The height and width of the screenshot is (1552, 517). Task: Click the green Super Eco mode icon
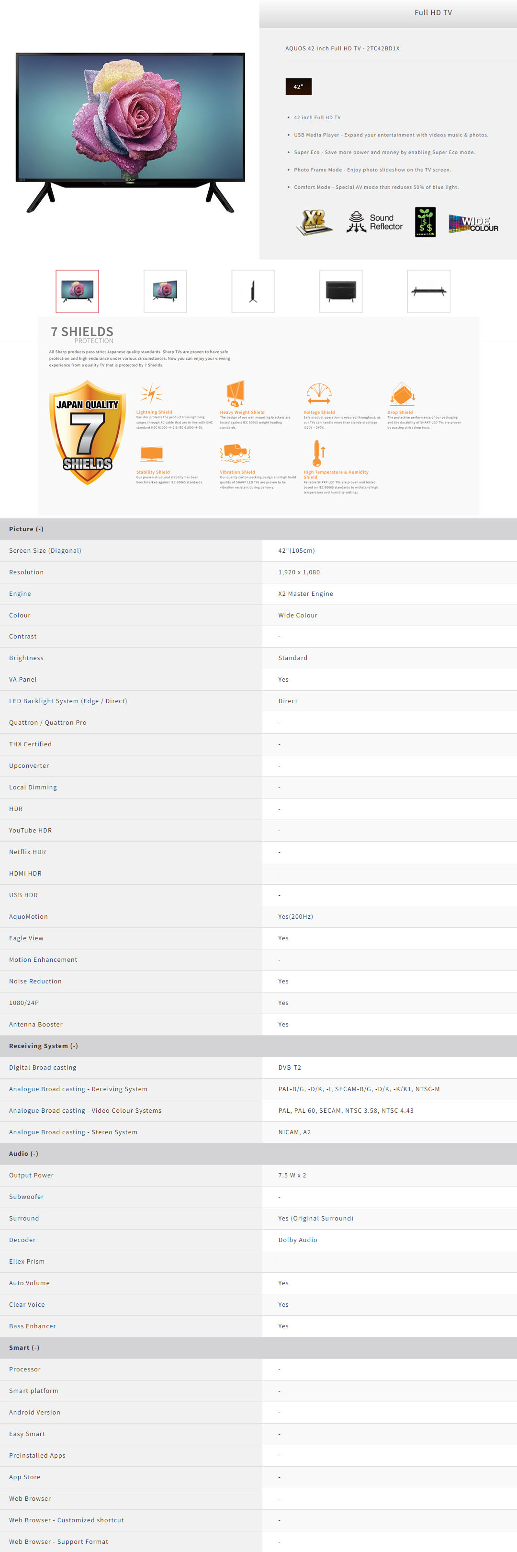(x=425, y=222)
